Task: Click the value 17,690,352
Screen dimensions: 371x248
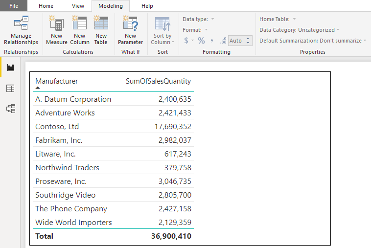Action: [173, 127]
